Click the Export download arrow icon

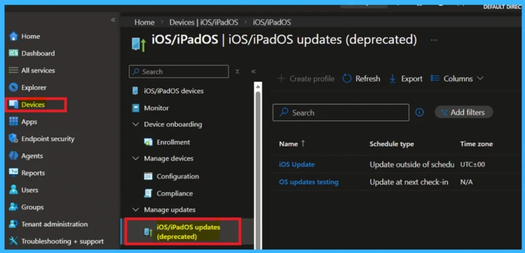coord(392,79)
